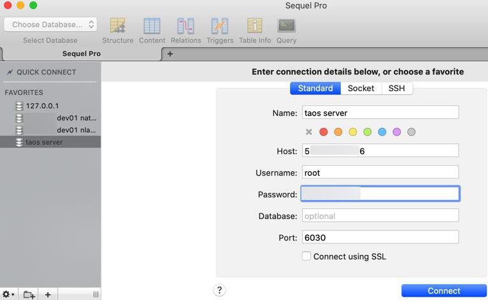
Task: Click the database icon beside dev01 nat...
Action: (19, 118)
